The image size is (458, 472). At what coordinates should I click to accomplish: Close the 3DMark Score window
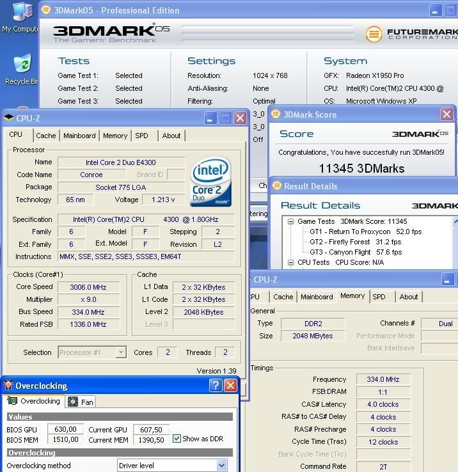446,114
